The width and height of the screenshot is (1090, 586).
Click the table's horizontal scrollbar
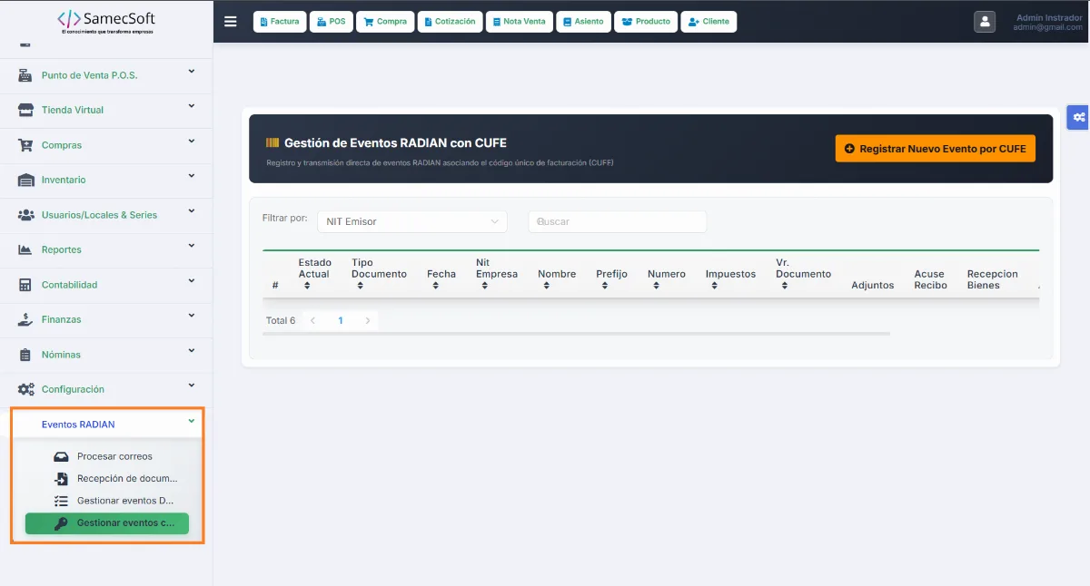coord(576,334)
